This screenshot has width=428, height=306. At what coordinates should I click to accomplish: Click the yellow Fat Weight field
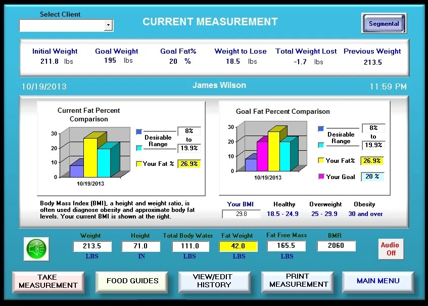[237, 246]
